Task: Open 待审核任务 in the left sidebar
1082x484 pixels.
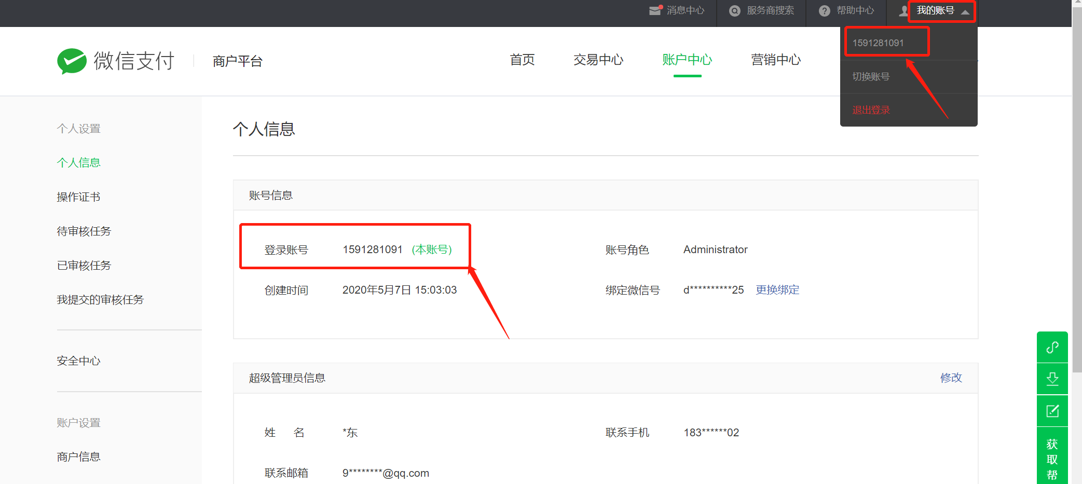Action: 84,231
